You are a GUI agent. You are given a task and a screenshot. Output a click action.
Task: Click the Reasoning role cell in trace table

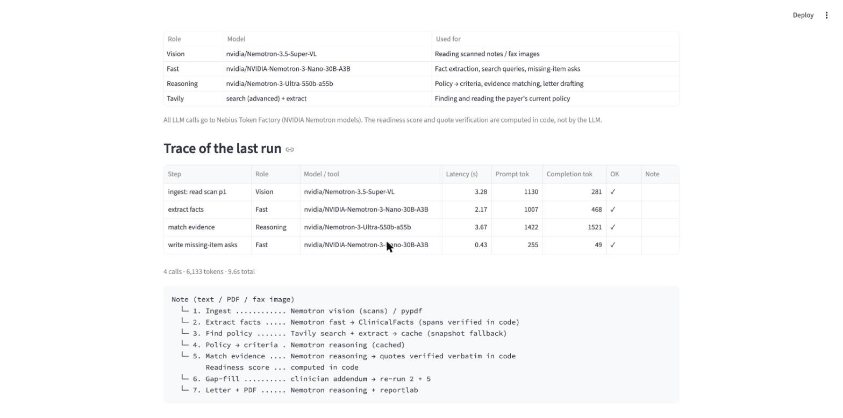pyautogui.click(x=276, y=227)
